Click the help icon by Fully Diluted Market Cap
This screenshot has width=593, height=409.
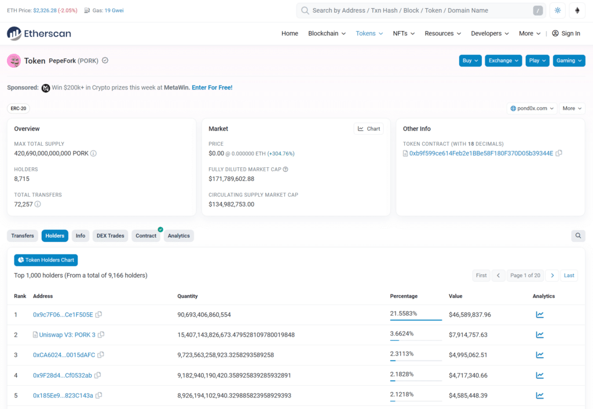[285, 169]
